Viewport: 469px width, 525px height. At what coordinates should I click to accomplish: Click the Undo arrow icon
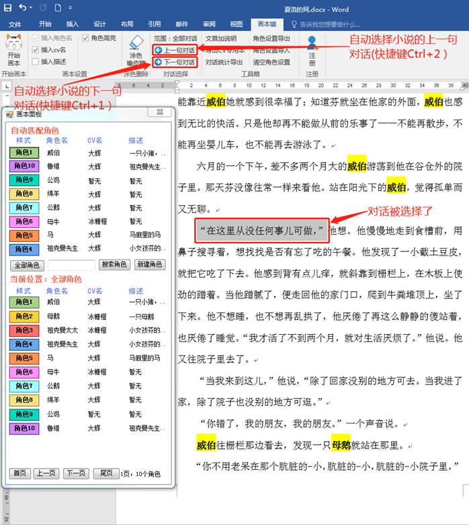coord(23,7)
